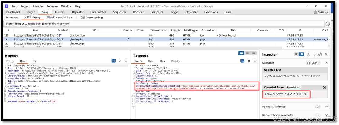Click the decoded JWT header text box
339x125 pixels.
pos(295,94)
